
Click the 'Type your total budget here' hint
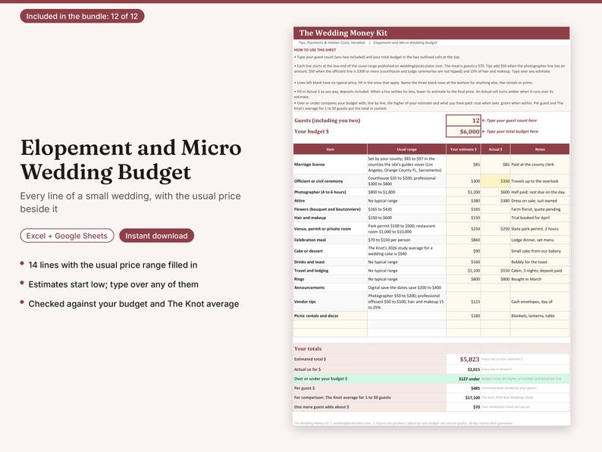coord(510,131)
